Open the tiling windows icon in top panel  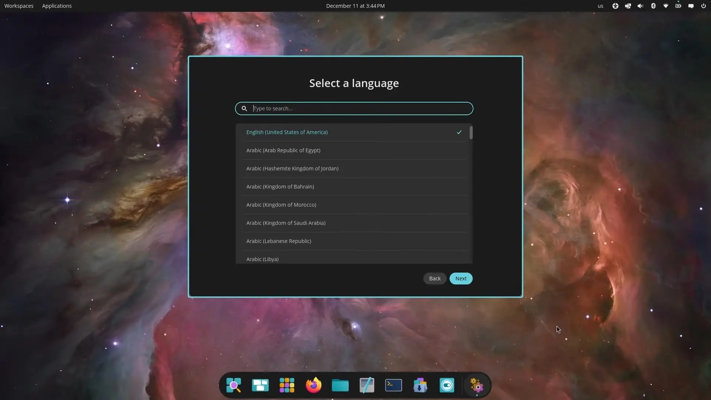pyautogui.click(x=628, y=6)
